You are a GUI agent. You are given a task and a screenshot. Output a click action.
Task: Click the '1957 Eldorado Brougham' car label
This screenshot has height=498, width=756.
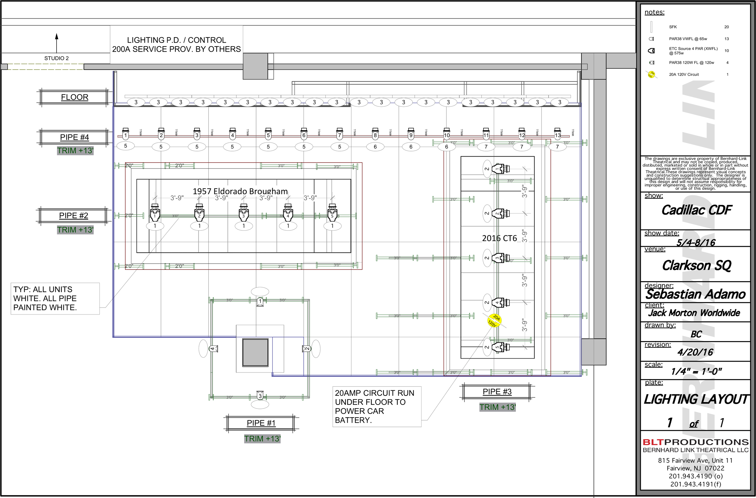click(240, 191)
